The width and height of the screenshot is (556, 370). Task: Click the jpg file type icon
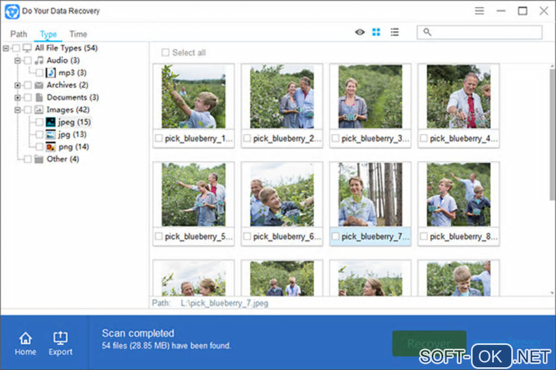coord(51,134)
